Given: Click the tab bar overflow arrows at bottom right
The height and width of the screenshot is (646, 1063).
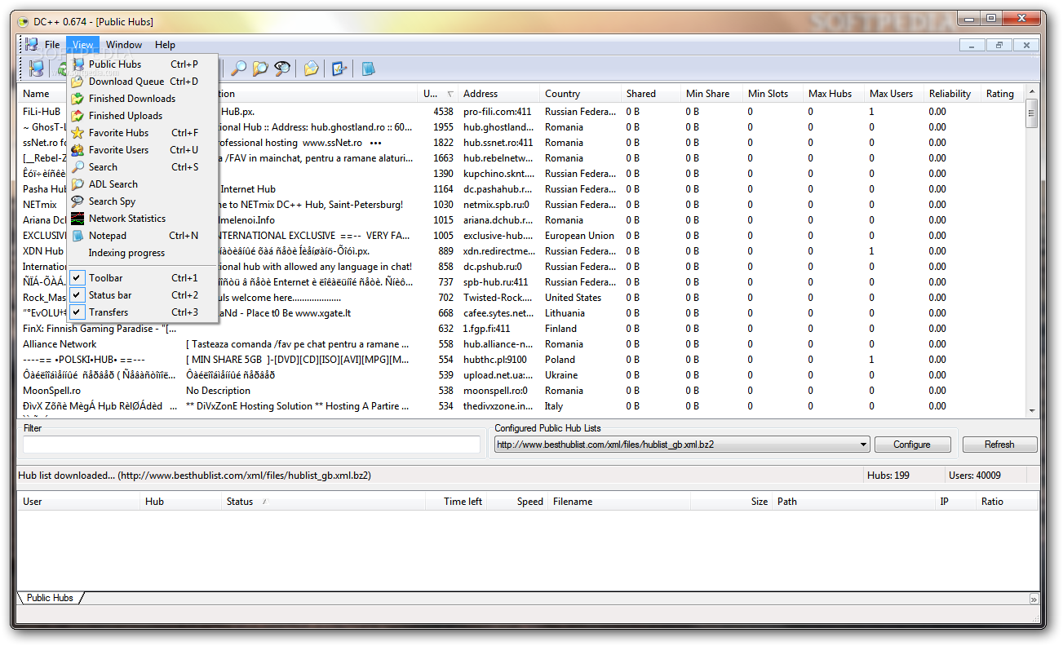Looking at the screenshot, I should pyautogui.click(x=1034, y=599).
